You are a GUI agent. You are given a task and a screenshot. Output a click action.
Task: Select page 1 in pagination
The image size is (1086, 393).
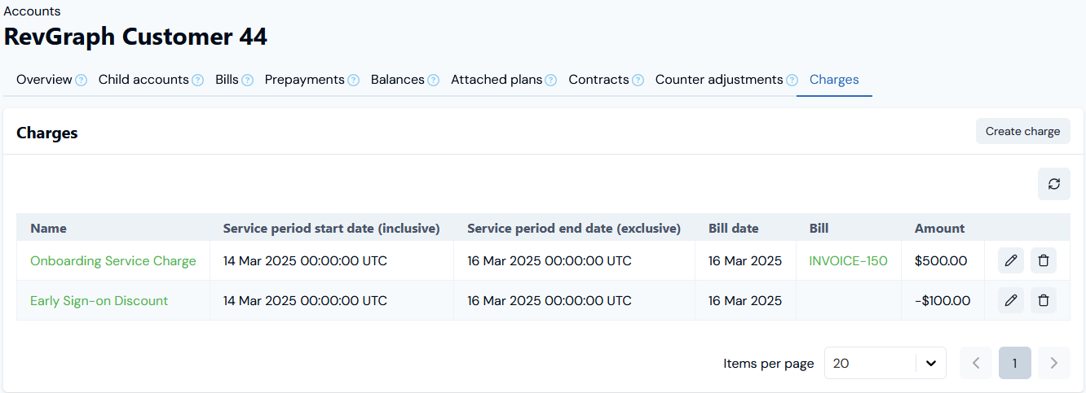pyautogui.click(x=1014, y=363)
